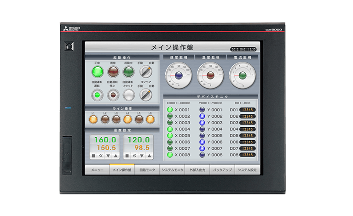Select the D01 value field 12345
Image resolution: width=353 pixels, height=216 pixels.
pyautogui.click(x=248, y=110)
